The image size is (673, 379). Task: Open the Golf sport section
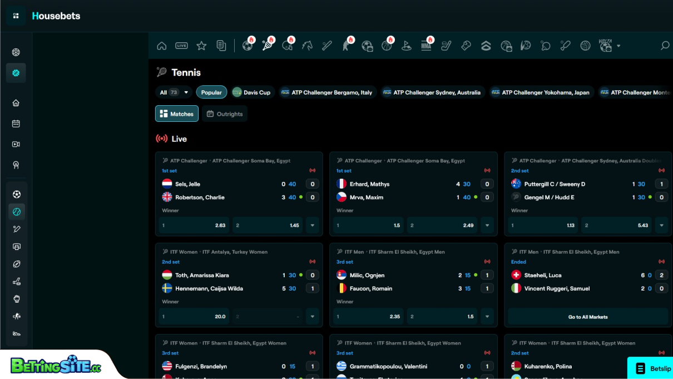(x=407, y=46)
